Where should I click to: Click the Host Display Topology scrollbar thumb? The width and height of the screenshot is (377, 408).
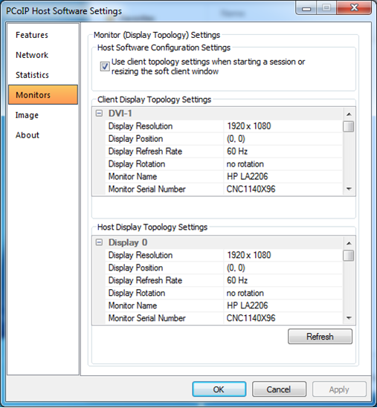coord(349,256)
